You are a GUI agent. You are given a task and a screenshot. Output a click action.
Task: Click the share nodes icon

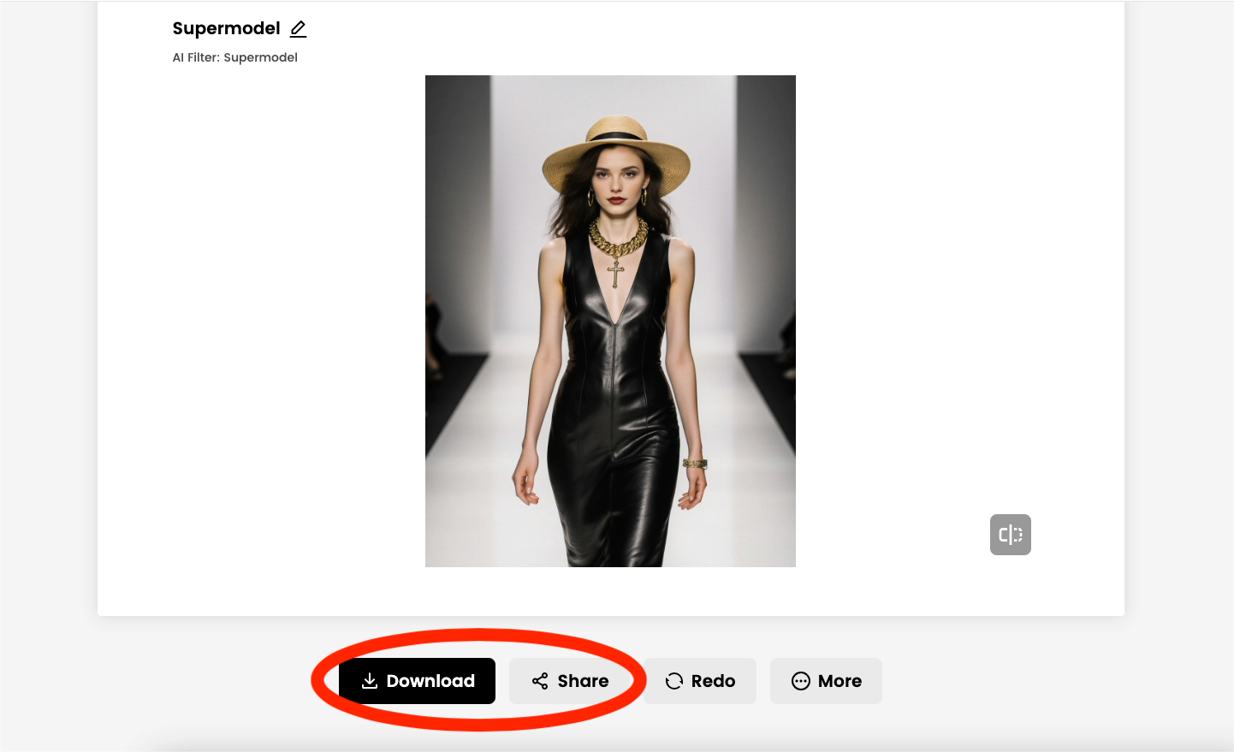point(540,681)
